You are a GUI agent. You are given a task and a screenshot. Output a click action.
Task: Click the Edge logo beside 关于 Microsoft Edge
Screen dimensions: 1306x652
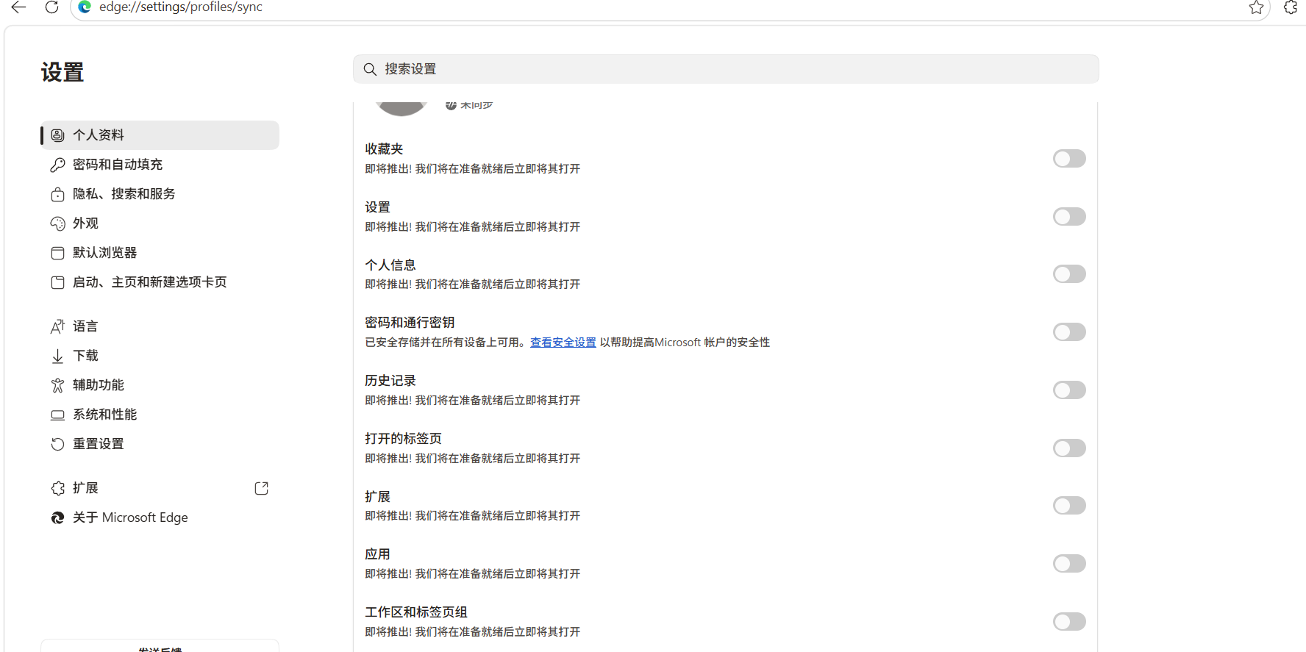57,517
